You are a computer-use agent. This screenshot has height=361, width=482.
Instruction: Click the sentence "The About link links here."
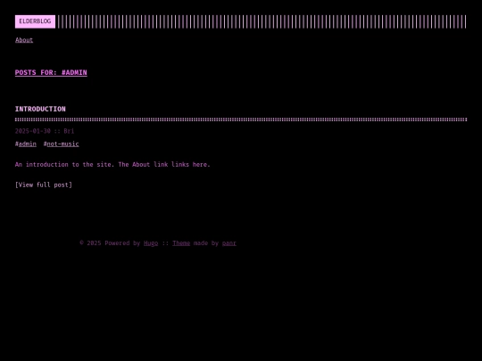pyautogui.click(x=164, y=165)
